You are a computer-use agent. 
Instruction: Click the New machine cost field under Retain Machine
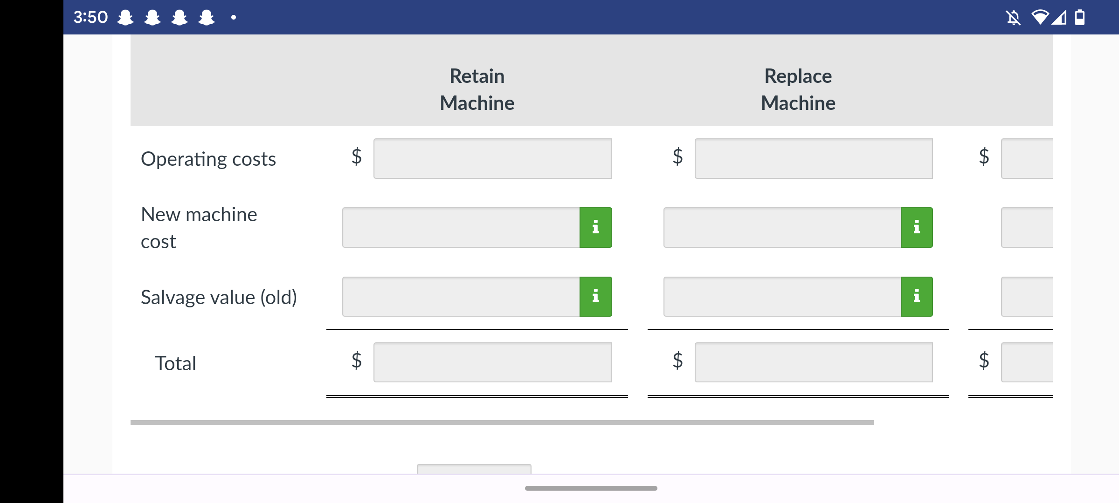(x=462, y=227)
